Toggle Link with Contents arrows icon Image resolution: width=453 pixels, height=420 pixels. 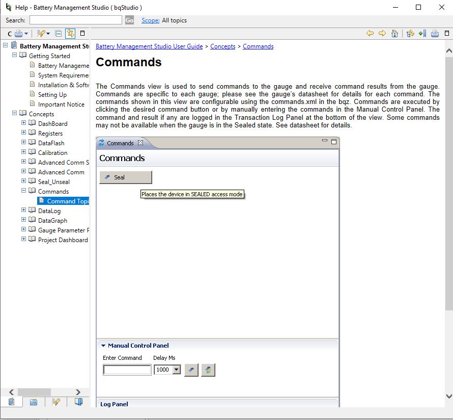(70, 34)
